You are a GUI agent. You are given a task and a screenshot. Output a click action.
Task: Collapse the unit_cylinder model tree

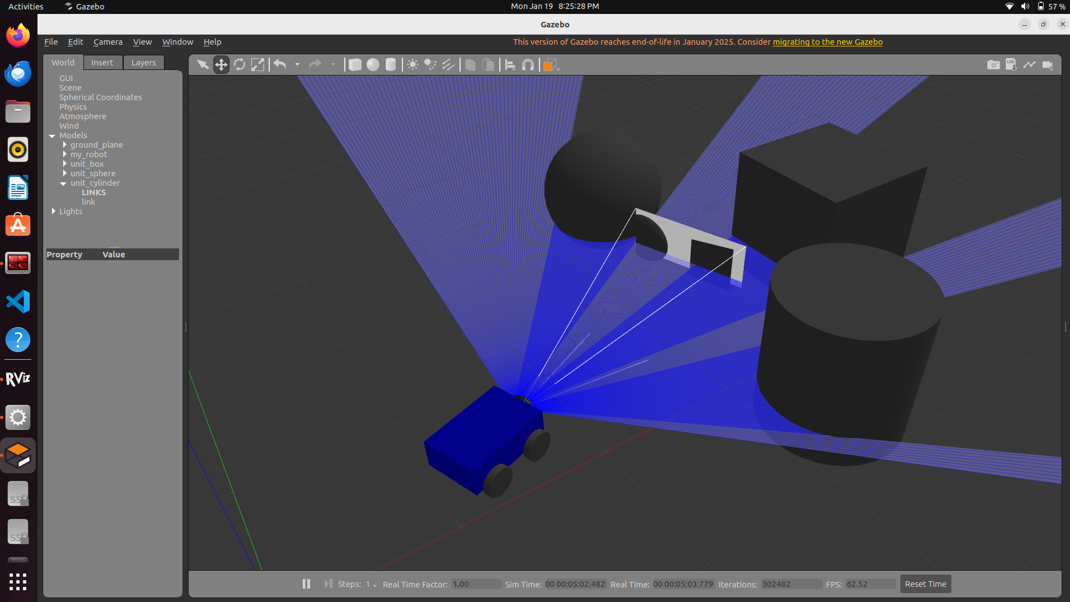coord(64,184)
